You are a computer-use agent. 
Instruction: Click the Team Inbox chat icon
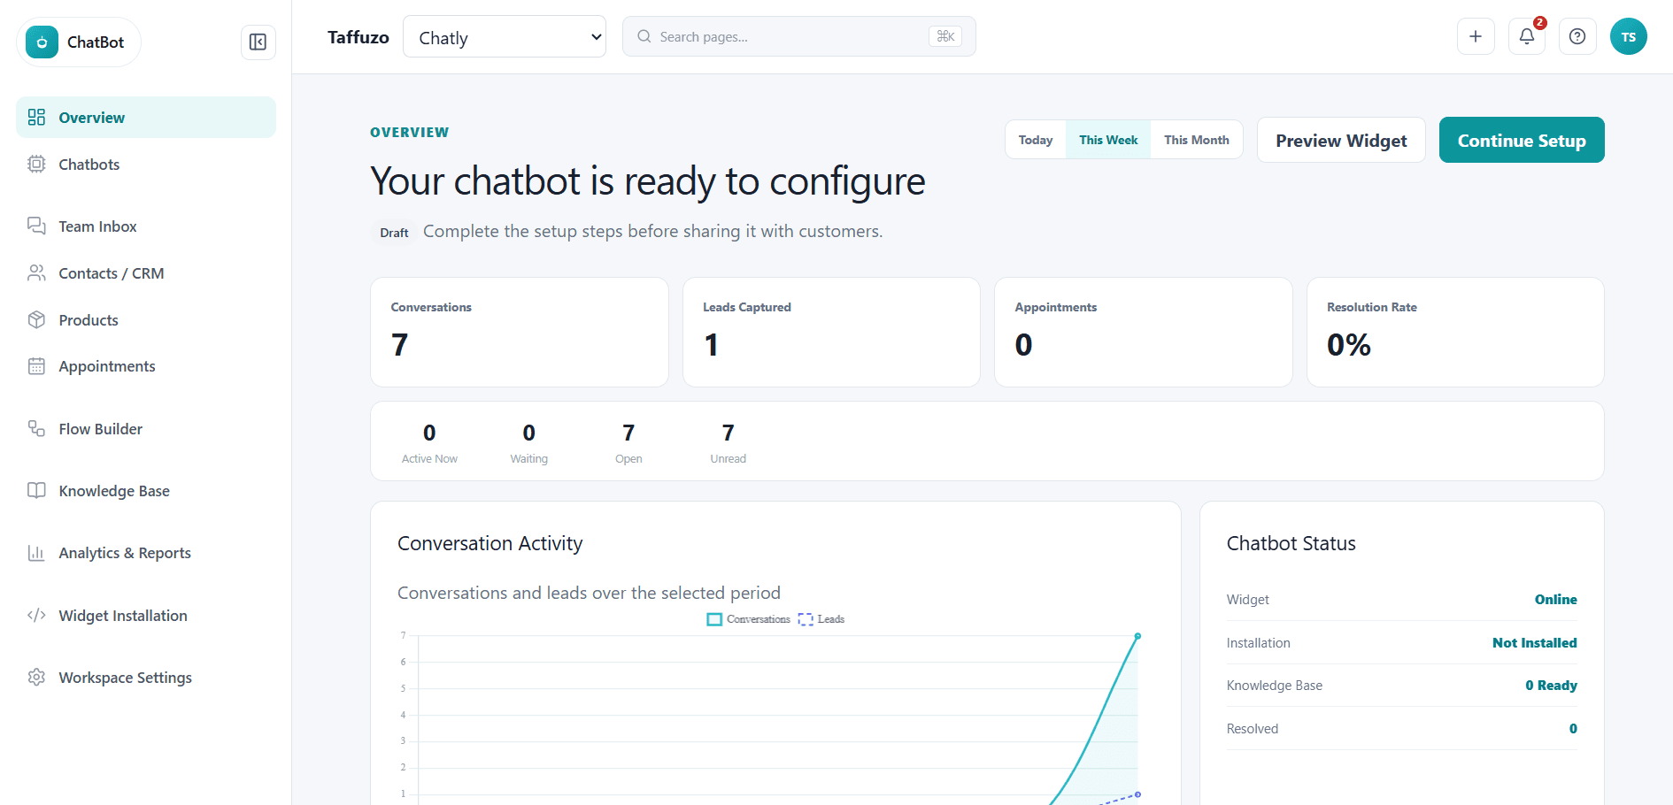[x=36, y=226]
